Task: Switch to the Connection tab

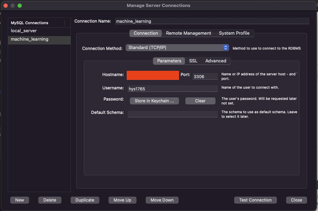Action: pyautogui.click(x=146, y=33)
